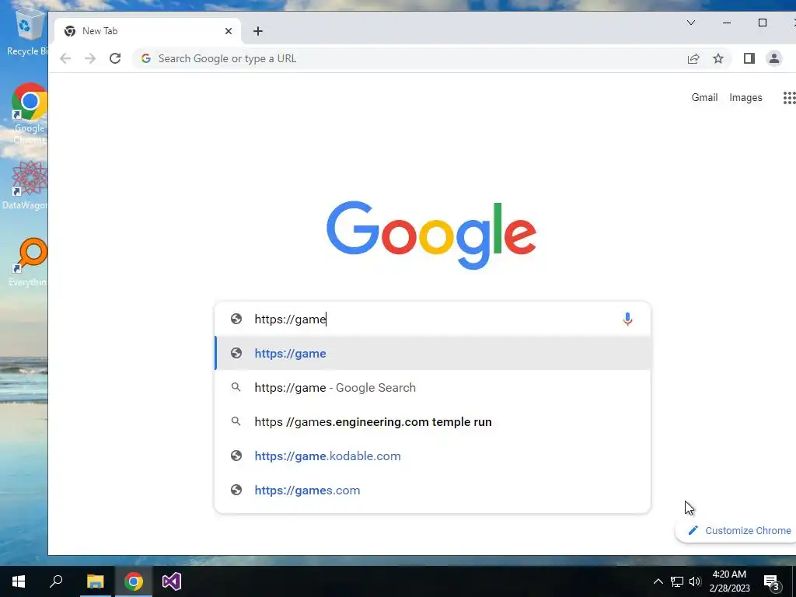796x597 pixels.
Task: Open the clock showing 4:20 AM
Action: [x=729, y=581]
